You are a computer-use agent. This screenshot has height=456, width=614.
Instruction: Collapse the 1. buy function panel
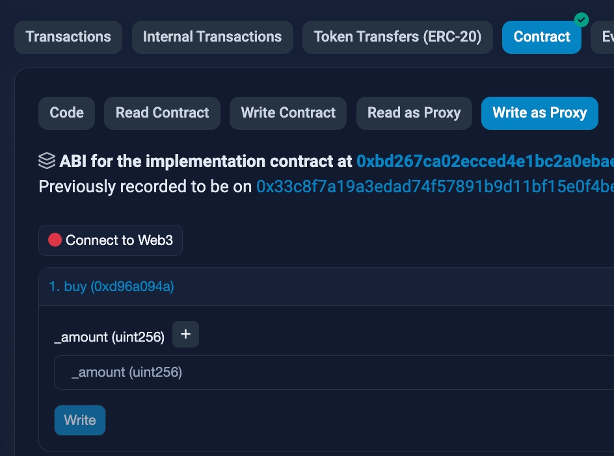(x=112, y=286)
